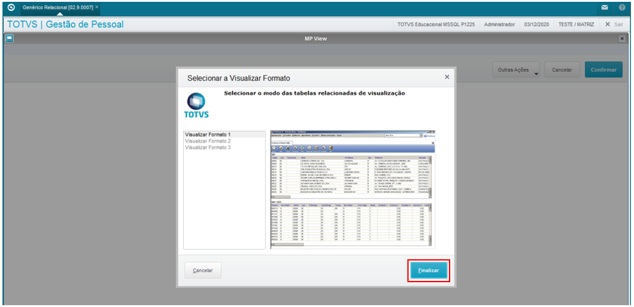Click the Administrador user label

[500, 24]
